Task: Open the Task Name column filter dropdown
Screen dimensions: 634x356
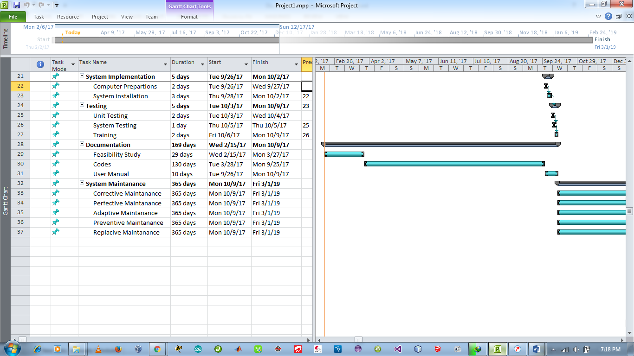Action: tap(165, 64)
